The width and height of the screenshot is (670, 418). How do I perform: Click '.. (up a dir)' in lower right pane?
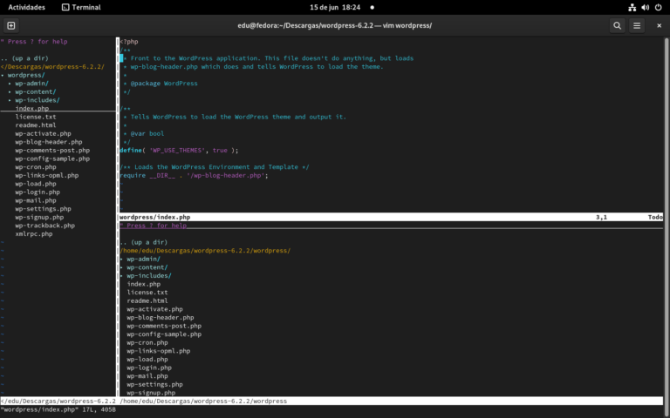click(x=144, y=242)
